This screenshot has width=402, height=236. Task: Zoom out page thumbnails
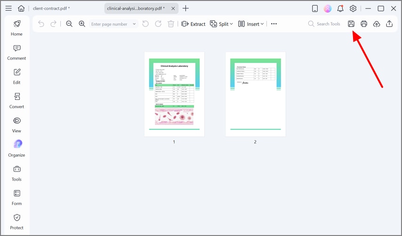pos(69,24)
